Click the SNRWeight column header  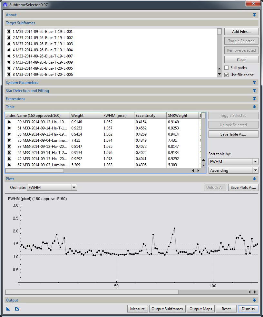(x=182, y=116)
